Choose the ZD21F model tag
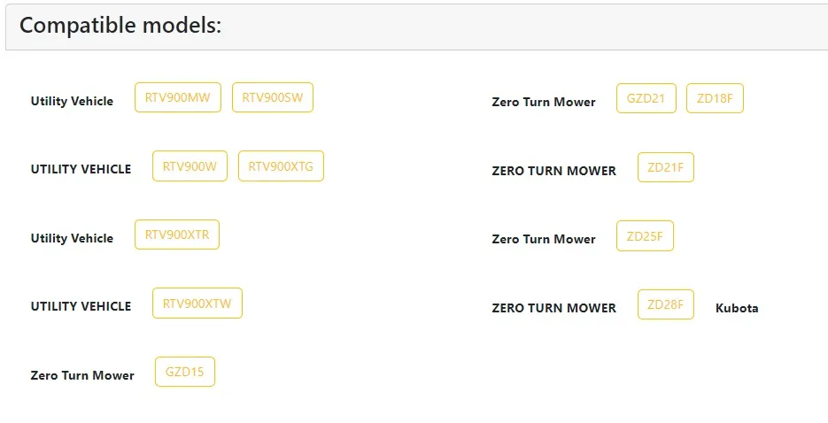Image resolution: width=828 pixels, height=423 pixels. (665, 167)
